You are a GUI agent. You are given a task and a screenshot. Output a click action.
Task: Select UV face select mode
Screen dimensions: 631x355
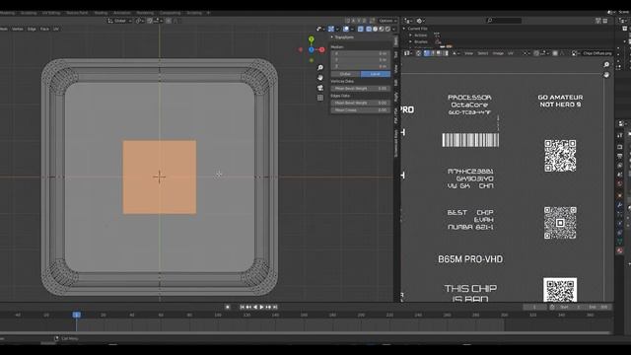[x=439, y=53]
